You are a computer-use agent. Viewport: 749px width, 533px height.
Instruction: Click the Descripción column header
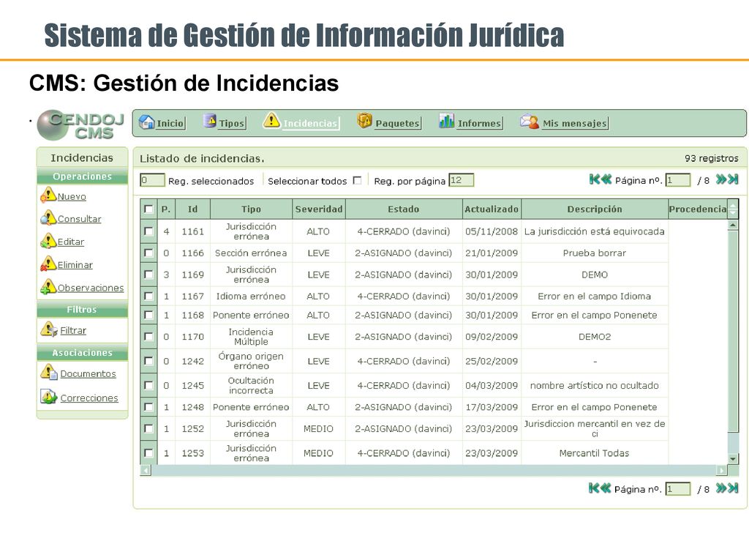click(x=595, y=209)
